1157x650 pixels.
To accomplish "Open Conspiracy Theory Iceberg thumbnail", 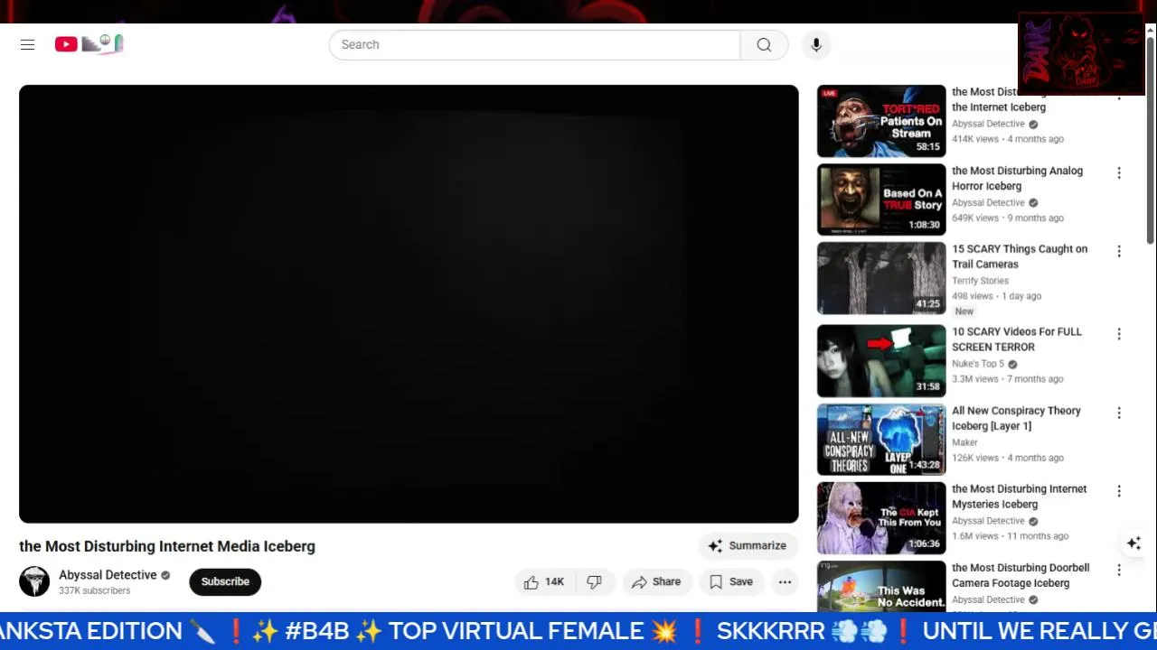I will pos(881,440).
